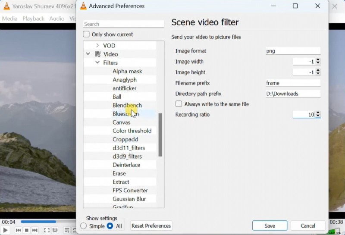Image resolution: width=345 pixels, height=235 pixels.
Task: Enable 'Only show current' checkbox
Action: tap(86, 34)
